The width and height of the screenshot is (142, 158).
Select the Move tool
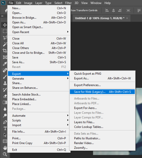(5, 25)
